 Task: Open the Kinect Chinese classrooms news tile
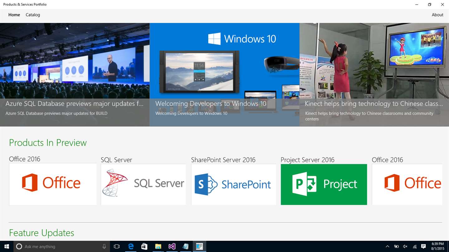click(x=374, y=75)
